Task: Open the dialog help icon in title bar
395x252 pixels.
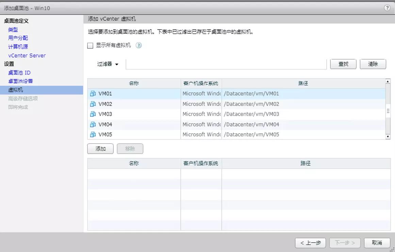Action: coord(387,7)
